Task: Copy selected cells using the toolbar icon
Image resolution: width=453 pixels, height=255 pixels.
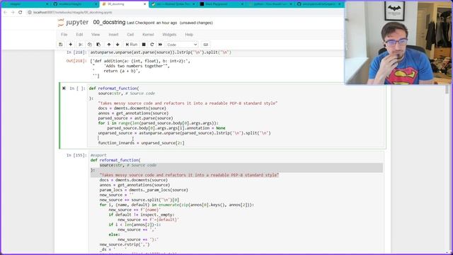Action: (x=90, y=45)
